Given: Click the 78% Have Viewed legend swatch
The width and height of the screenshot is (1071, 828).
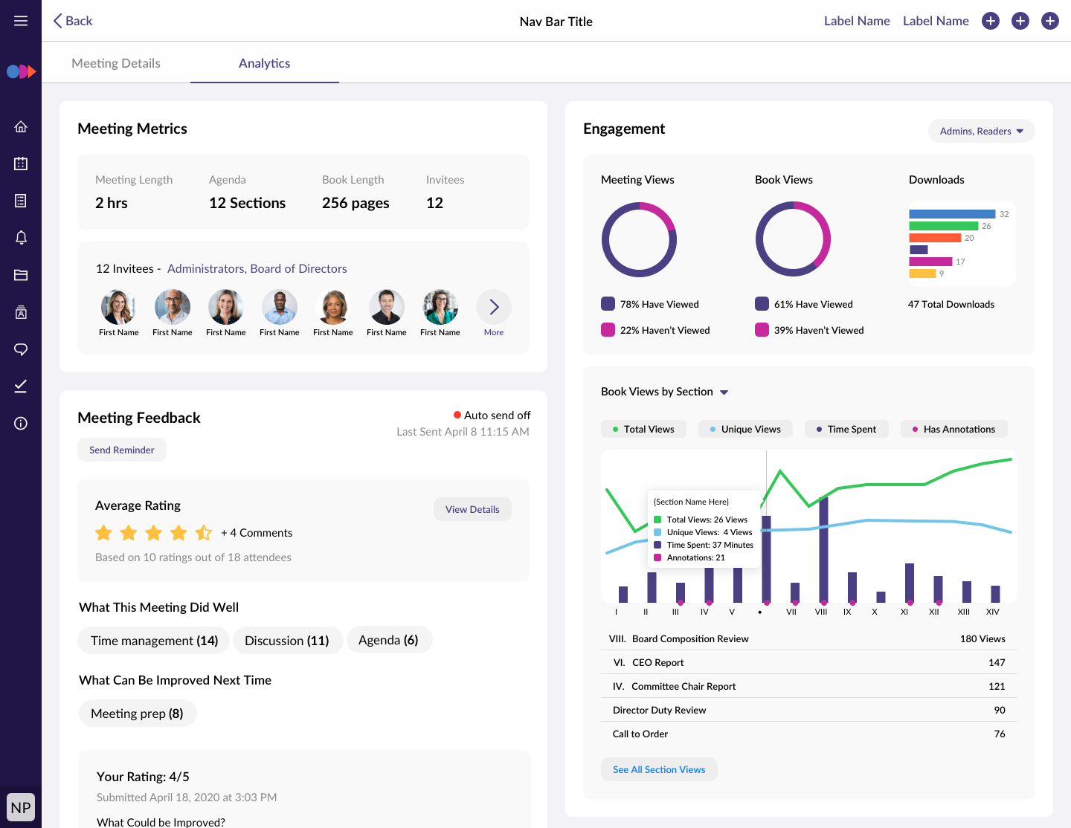Looking at the screenshot, I should click(608, 304).
